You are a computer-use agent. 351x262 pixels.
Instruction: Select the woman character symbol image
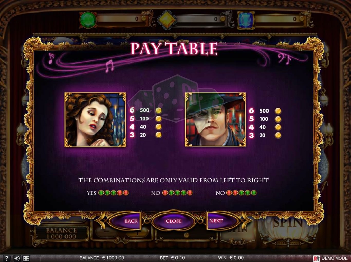tap(95, 120)
